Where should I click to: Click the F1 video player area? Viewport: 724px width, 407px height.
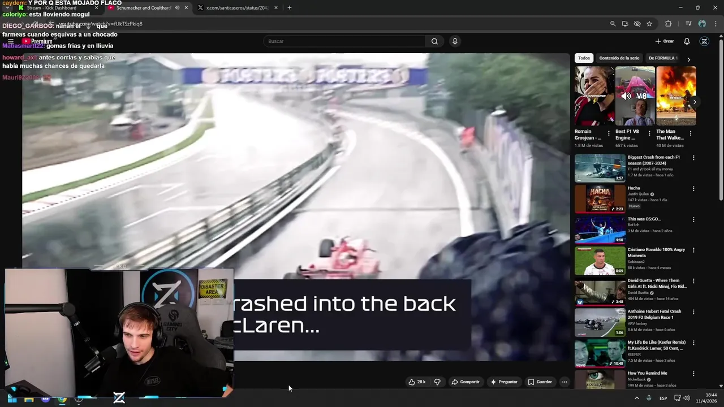click(x=296, y=207)
